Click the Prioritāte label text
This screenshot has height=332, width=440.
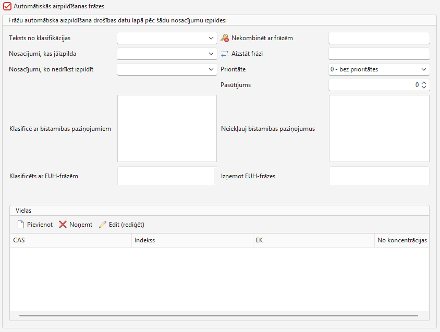tap(233, 69)
